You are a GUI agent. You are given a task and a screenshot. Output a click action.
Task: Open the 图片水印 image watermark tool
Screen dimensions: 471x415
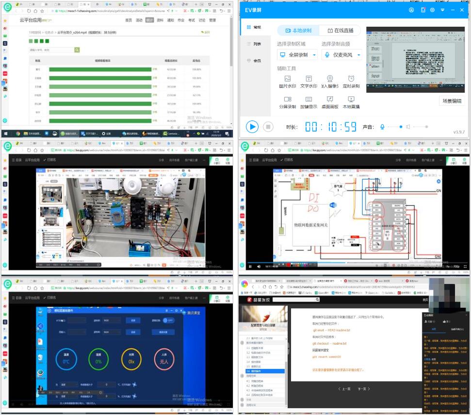pos(287,79)
